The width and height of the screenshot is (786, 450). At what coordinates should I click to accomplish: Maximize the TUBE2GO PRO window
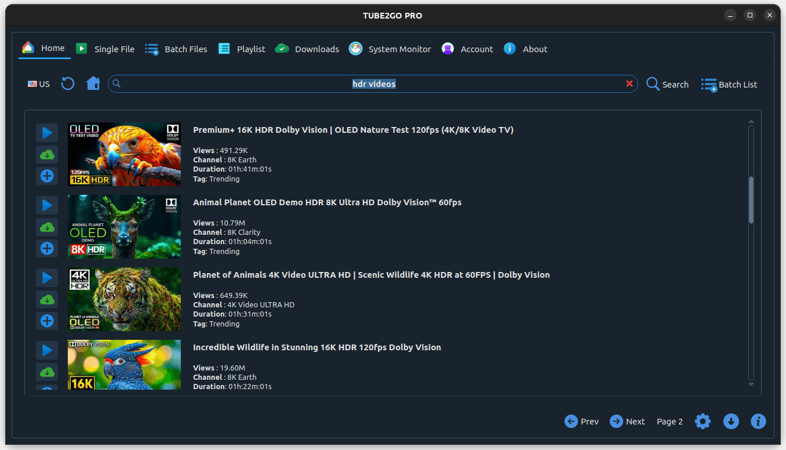click(x=750, y=16)
